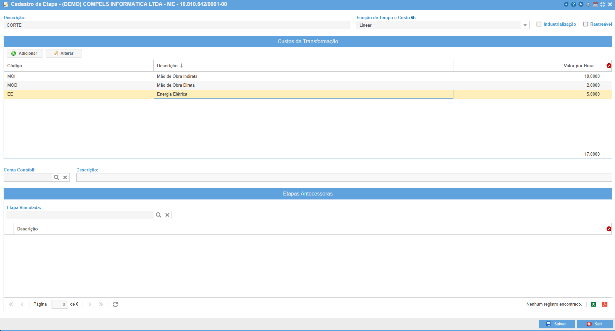The height and width of the screenshot is (331, 615).
Task: Click Sair button
Action: click(595, 324)
